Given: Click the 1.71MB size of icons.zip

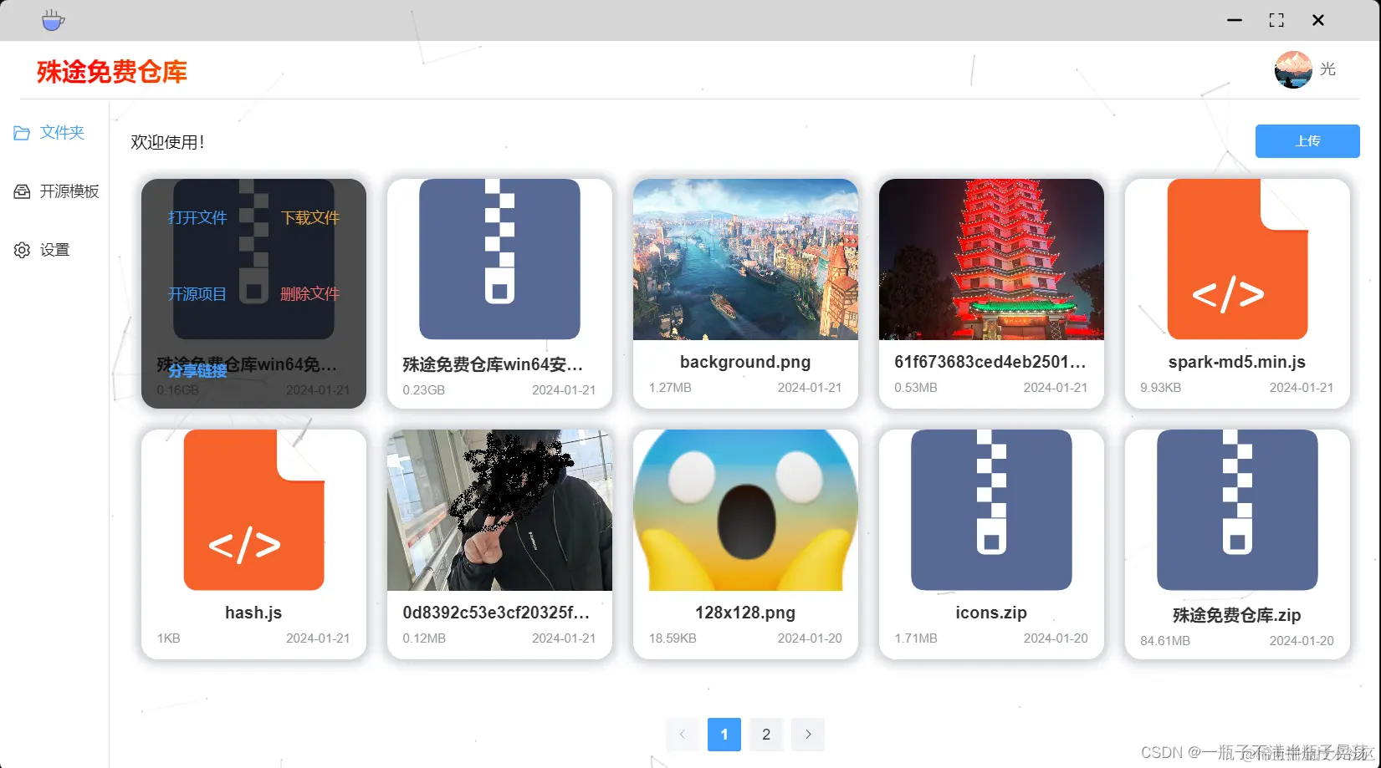Looking at the screenshot, I should (916, 638).
